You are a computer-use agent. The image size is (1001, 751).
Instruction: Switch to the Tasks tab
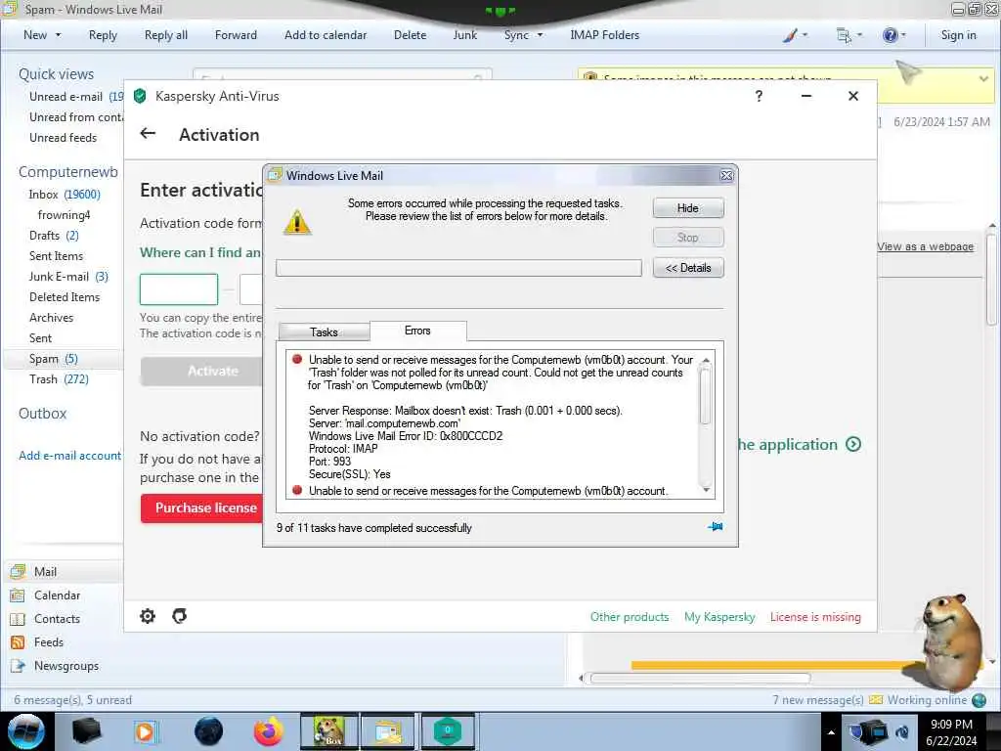tap(324, 332)
